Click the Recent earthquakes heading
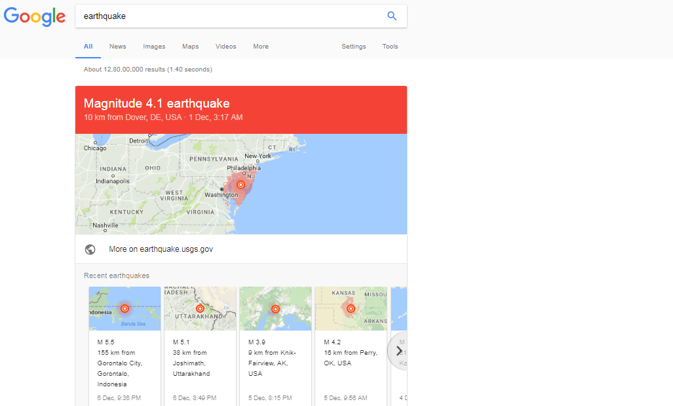Image resolution: width=673 pixels, height=406 pixels. point(116,276)
